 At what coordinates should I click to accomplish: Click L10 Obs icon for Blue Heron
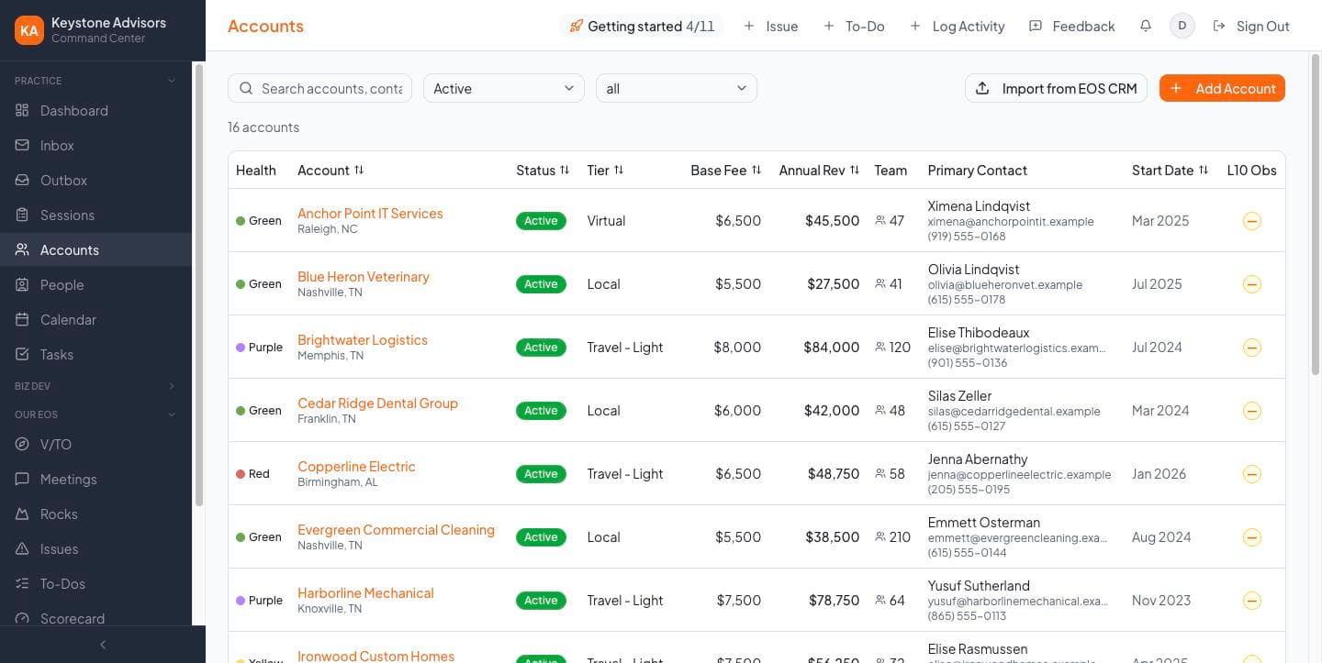click(1251, 284)
